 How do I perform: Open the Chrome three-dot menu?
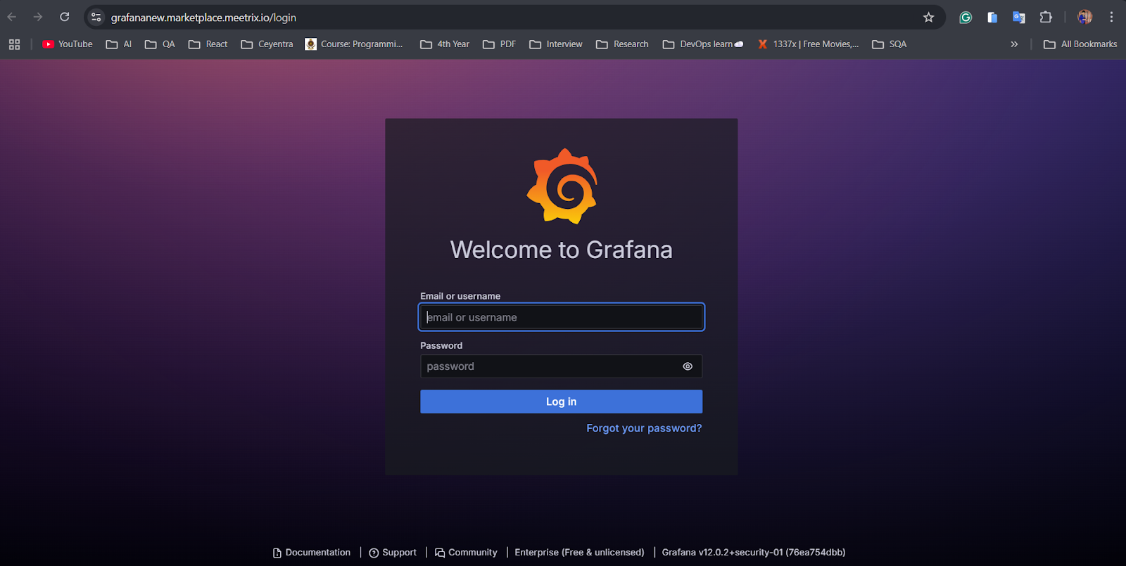[1112, 17]
